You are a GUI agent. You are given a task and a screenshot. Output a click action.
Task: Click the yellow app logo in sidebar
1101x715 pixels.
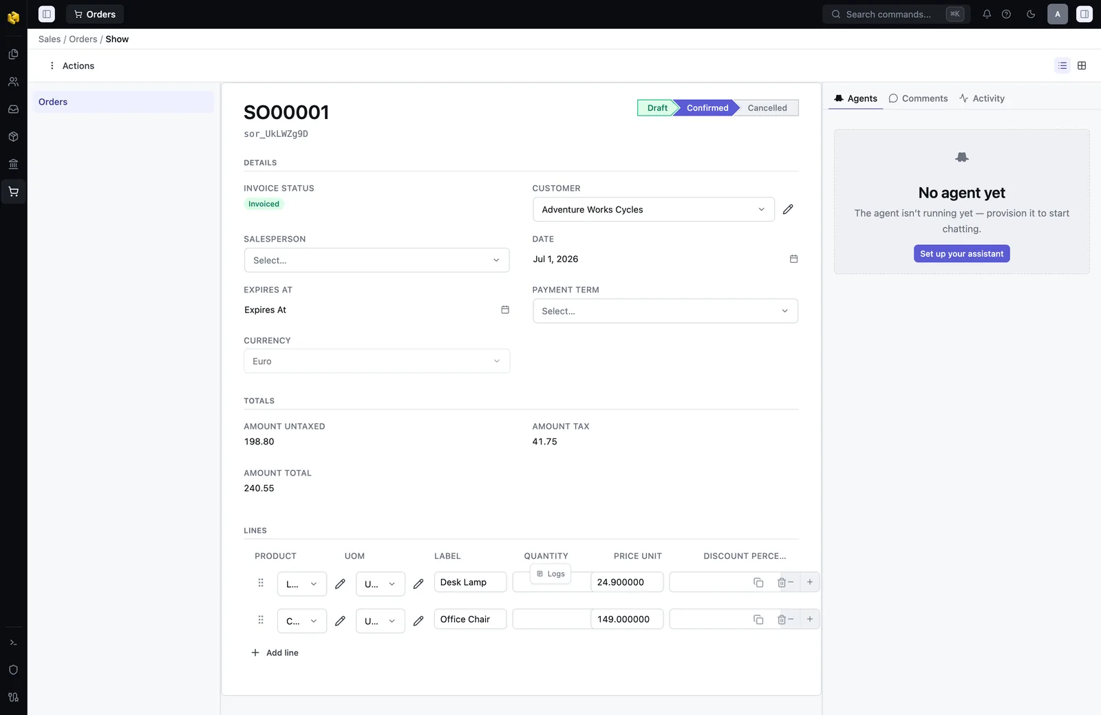[13, 17]
